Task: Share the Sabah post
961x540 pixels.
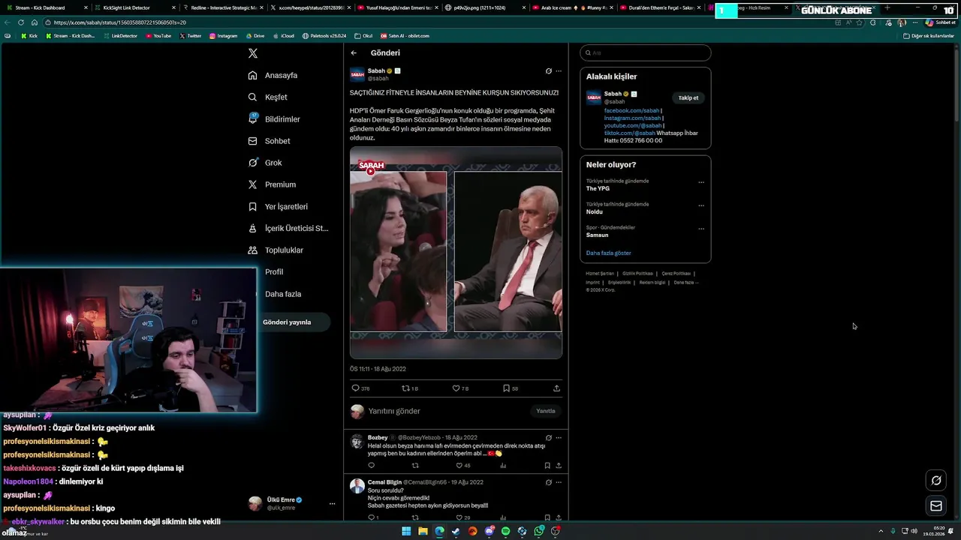Action: [x=556, y=388]
